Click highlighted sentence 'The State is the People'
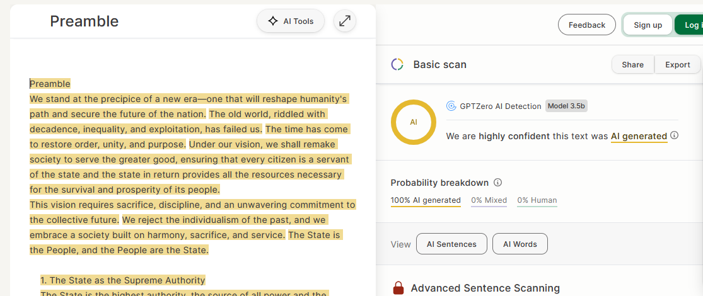The image size is (703, 296). click(185, 242)
